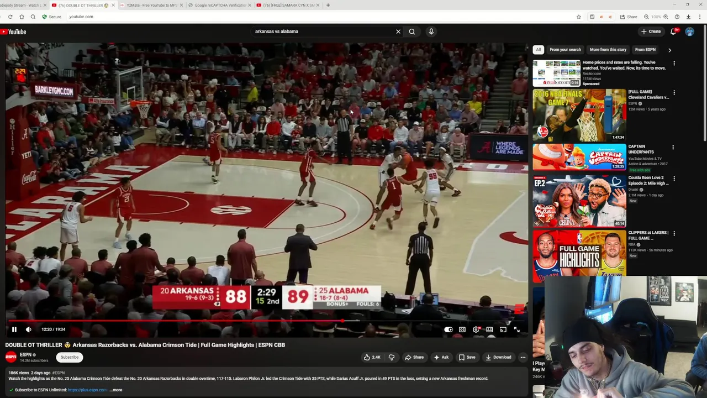Image resolution: width=707 pixels, height=398 pixels.
Task: Toggle the autoplay switch in the player
Action: pos(449,329)
